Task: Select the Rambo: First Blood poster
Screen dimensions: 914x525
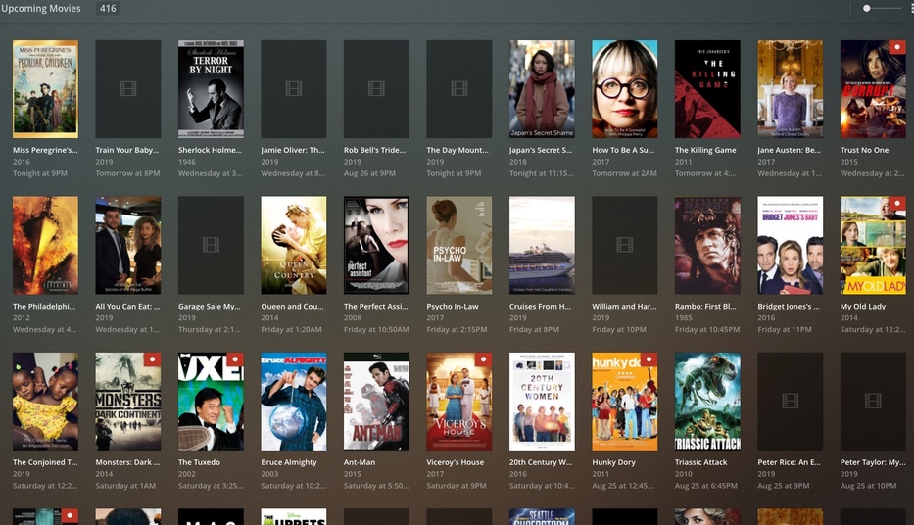Action: point(707,245)
